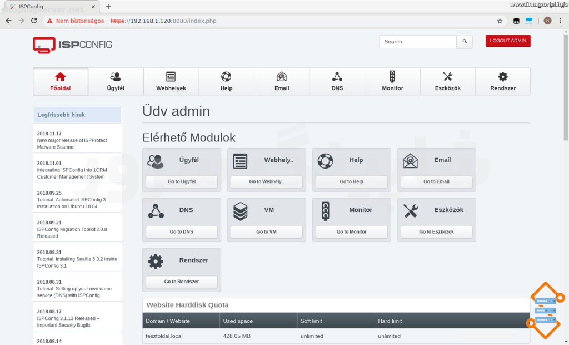Focus the Search input field
This screenshot has width=569, height=345.
(418, 41)
